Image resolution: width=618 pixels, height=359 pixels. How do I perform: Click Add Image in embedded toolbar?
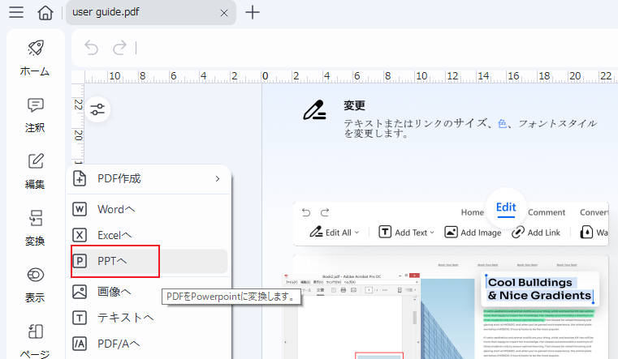pos(473,233)
